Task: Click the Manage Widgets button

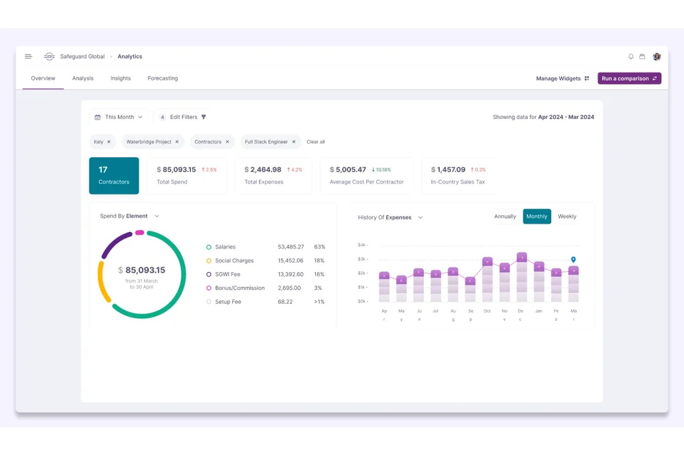Action: coord(562,79)
